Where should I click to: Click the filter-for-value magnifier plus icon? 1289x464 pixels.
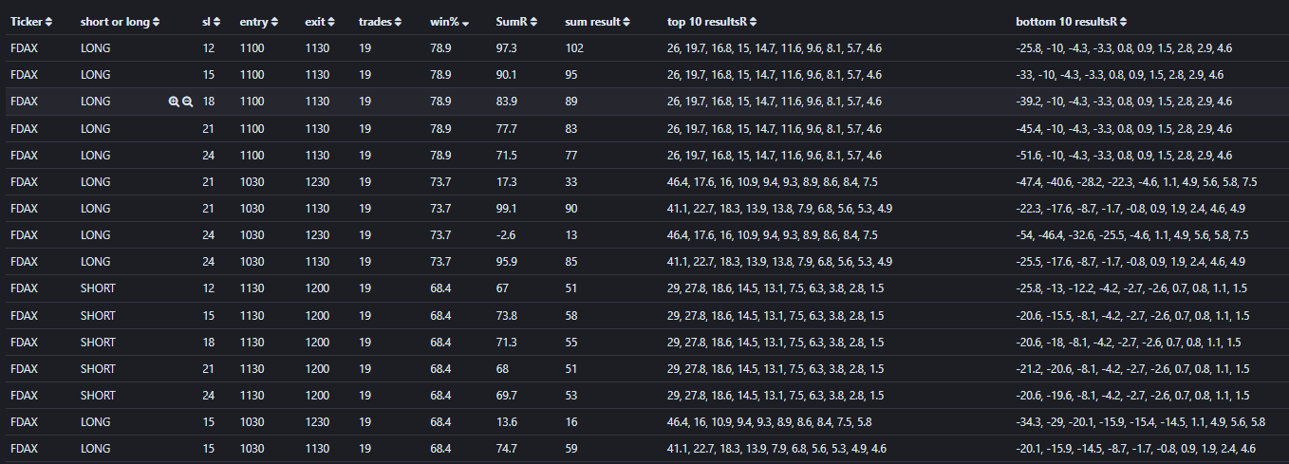174,102
